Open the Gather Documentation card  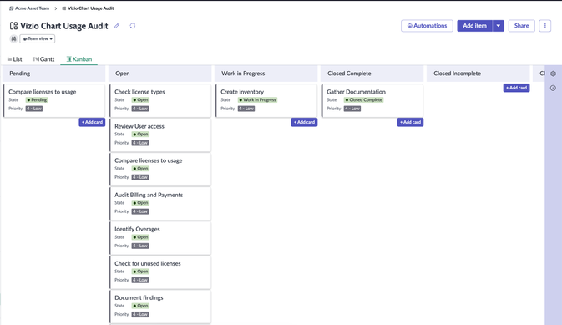pyautogui.click(x=372, y=101)
